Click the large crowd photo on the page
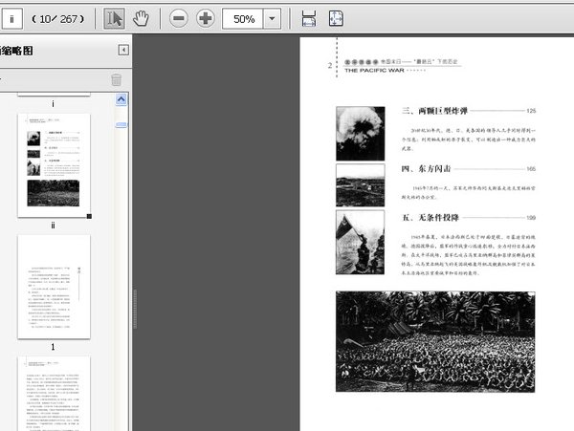574x431 pixels. pyautogui.click(x=435, y=341)
